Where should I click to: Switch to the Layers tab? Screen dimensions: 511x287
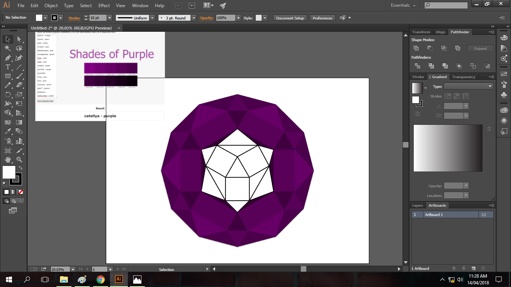click(417, 206)
